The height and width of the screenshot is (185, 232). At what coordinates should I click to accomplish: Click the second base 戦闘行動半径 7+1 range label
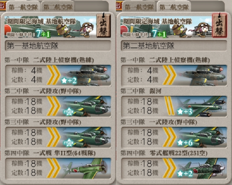coord(145,34)
